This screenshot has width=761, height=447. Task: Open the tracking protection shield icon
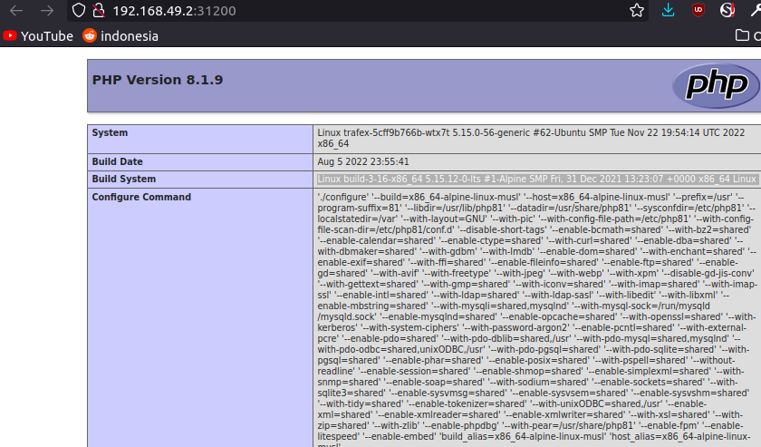click(79, 11)
